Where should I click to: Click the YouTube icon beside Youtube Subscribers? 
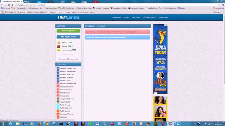click(x=58, y=87)
